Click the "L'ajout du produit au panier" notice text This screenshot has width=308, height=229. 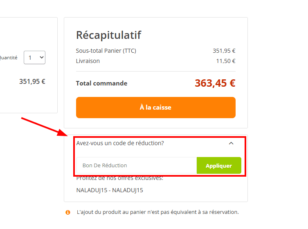157,212
